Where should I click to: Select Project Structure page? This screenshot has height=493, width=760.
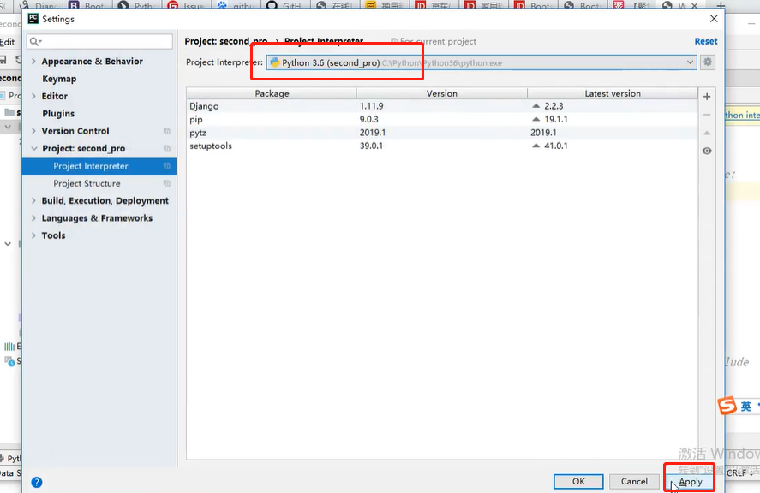(x=87, y=183)
